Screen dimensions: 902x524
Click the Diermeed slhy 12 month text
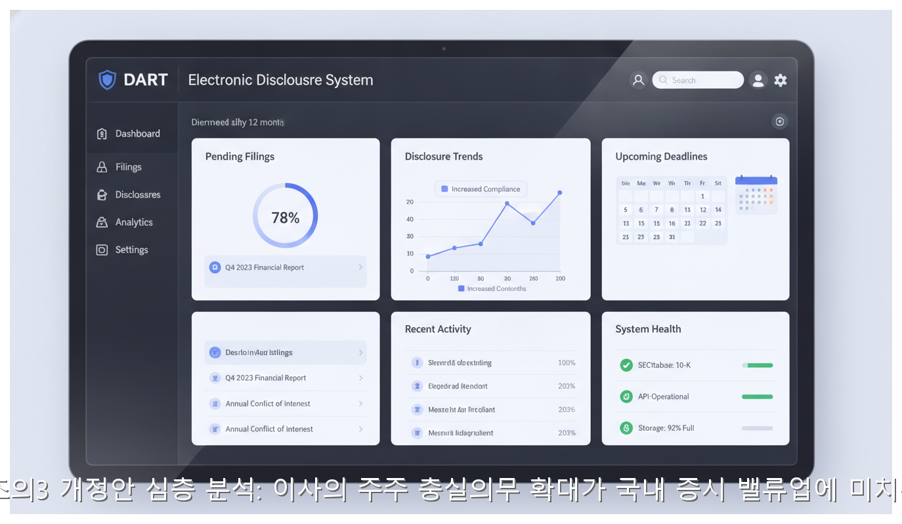point(237,122)
